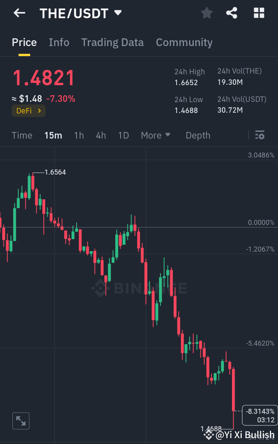
Task: Expand the More timeframes dropdown
Action: pos(155,135)
